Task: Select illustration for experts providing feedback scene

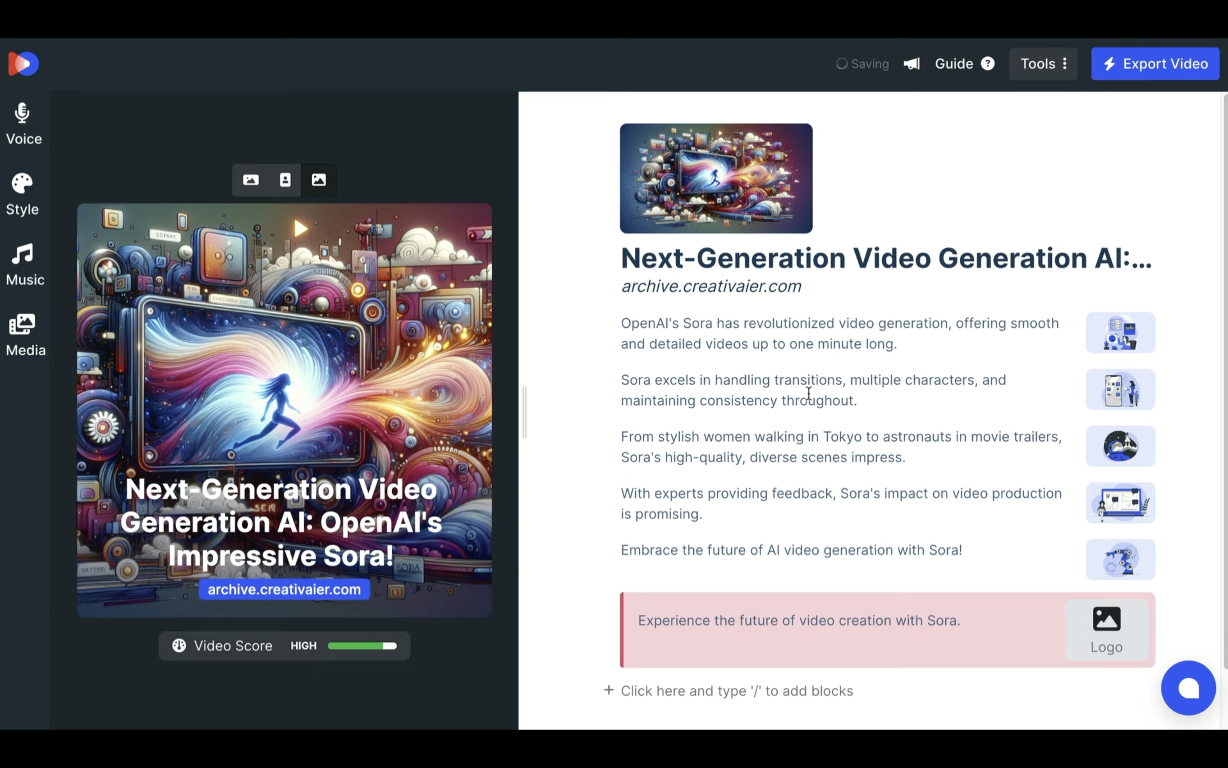Action: [1120, 503]
